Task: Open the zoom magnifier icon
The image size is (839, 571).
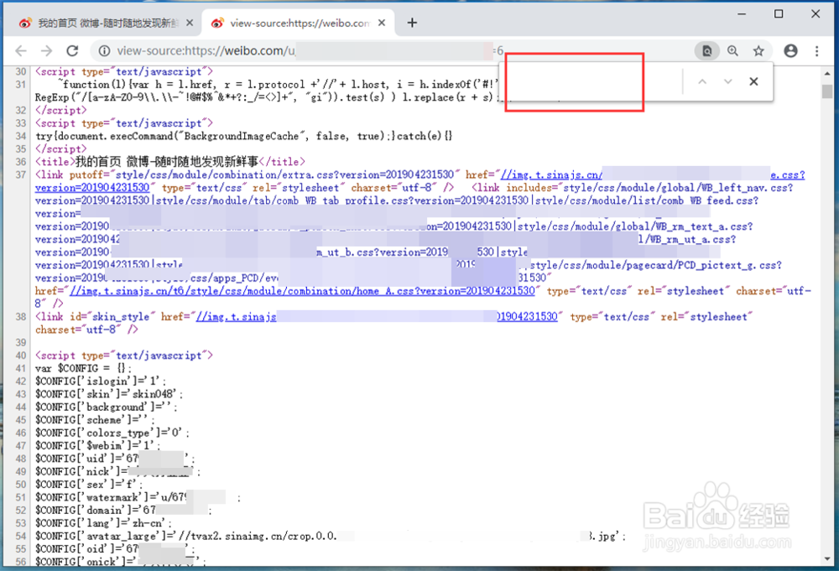Action: pyautogui.click(x=732, y=51)
